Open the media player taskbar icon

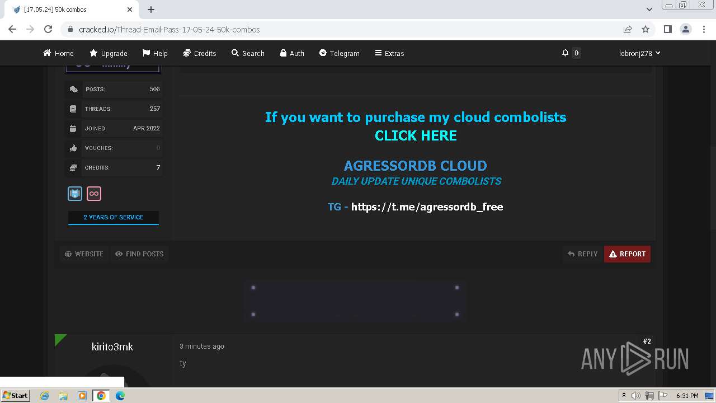[82, 396]
